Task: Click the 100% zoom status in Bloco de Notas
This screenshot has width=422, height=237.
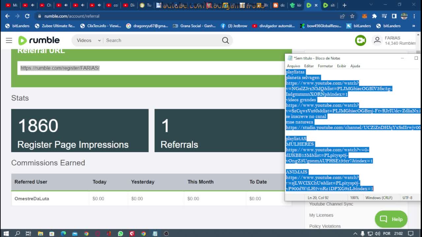Action: tap(354, 198)
